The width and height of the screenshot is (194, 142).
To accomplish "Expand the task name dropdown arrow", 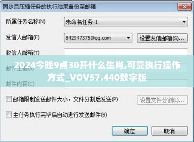I will tap(184, 22).
